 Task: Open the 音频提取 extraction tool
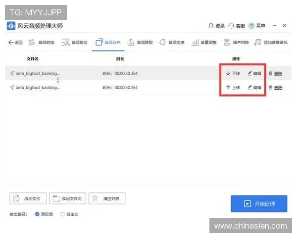(140, 42)
